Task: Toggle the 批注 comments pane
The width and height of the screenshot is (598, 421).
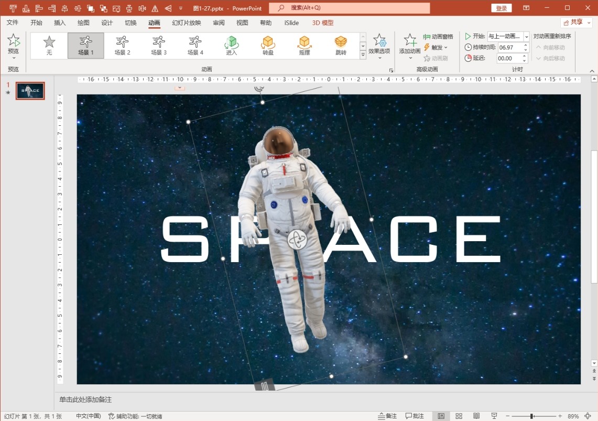Action: point(415,416)
